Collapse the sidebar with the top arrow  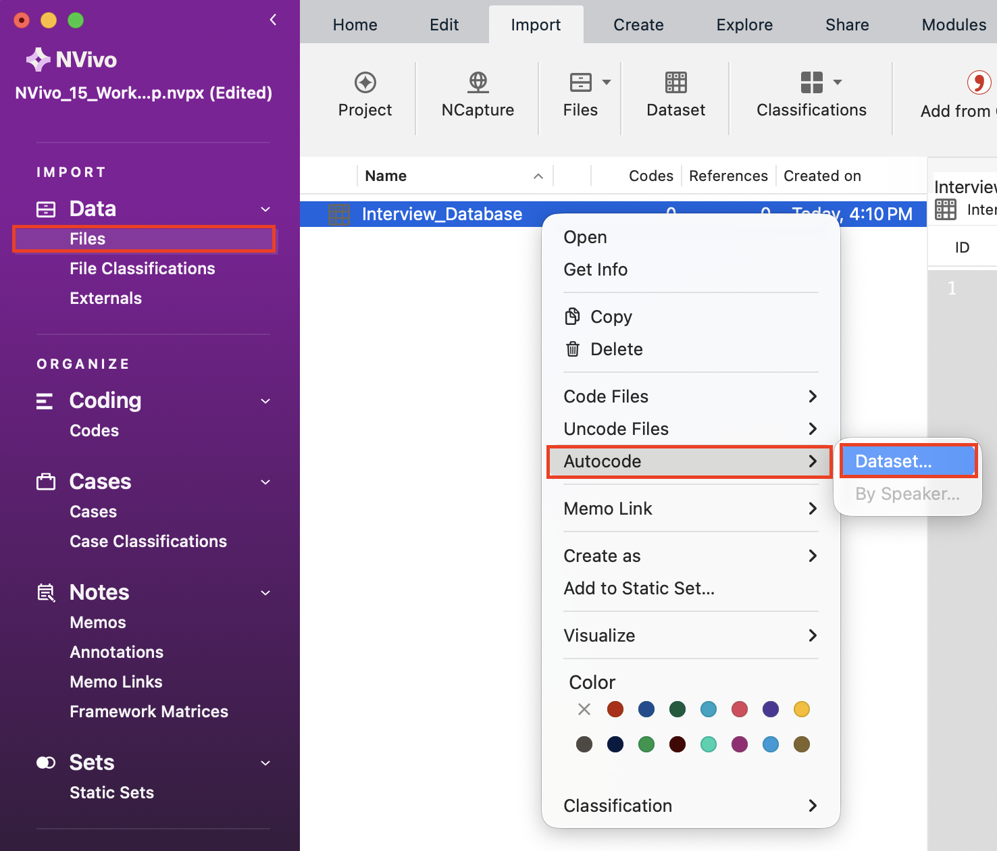coord(273,20)
